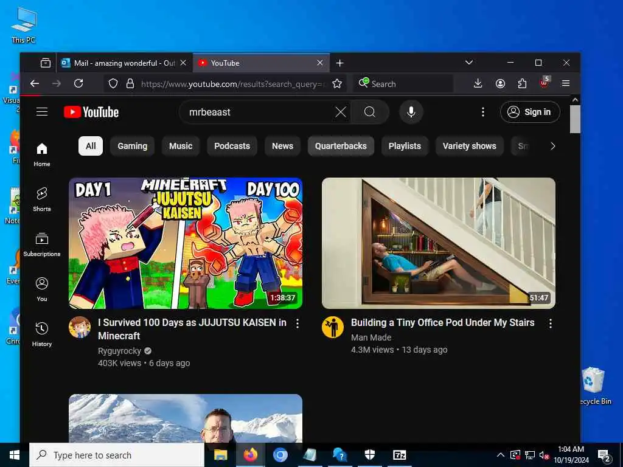
Task: Filter results by Playlists
Action: pos(405,146)
